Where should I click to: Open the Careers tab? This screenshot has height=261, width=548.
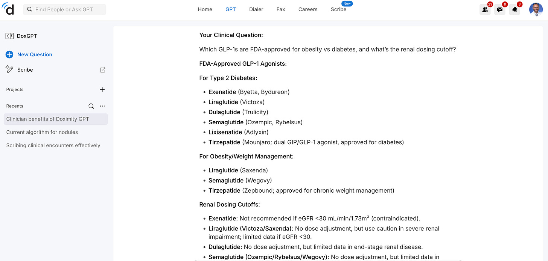tap(308, 9)
